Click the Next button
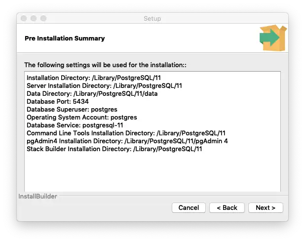The height and width of the screenshot is (242, 305). click(266, 207)
